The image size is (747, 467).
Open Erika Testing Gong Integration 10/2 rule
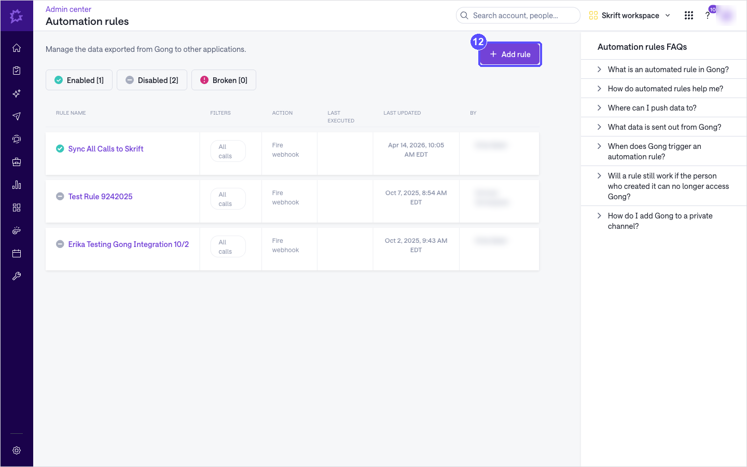coord(129,244)
